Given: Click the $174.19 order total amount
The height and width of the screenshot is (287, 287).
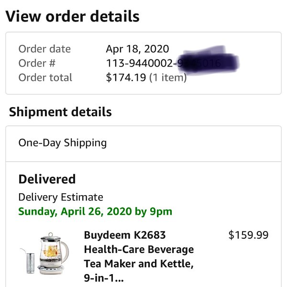Looking at the screenshot, I should click(126, 77).
